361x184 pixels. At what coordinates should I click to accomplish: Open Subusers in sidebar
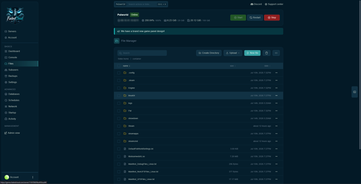coord(13,70)
